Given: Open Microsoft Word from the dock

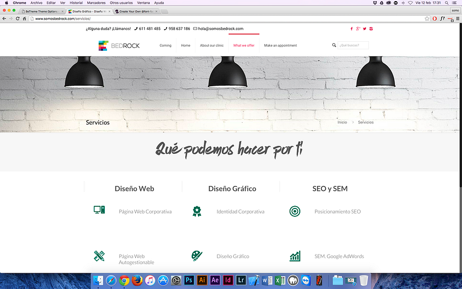Looking at the screenshot, I should coord(267,280).
